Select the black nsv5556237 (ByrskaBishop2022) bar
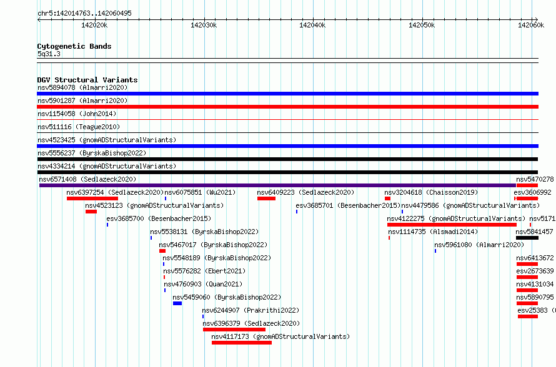This screenshot has height=367, width=556. pyautogui.click(x=287, y=159)
